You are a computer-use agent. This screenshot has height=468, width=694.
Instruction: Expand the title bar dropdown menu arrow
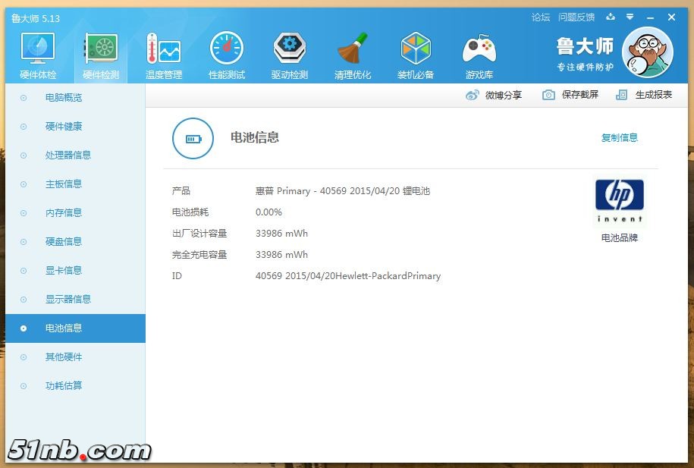(x=630, y=17)
